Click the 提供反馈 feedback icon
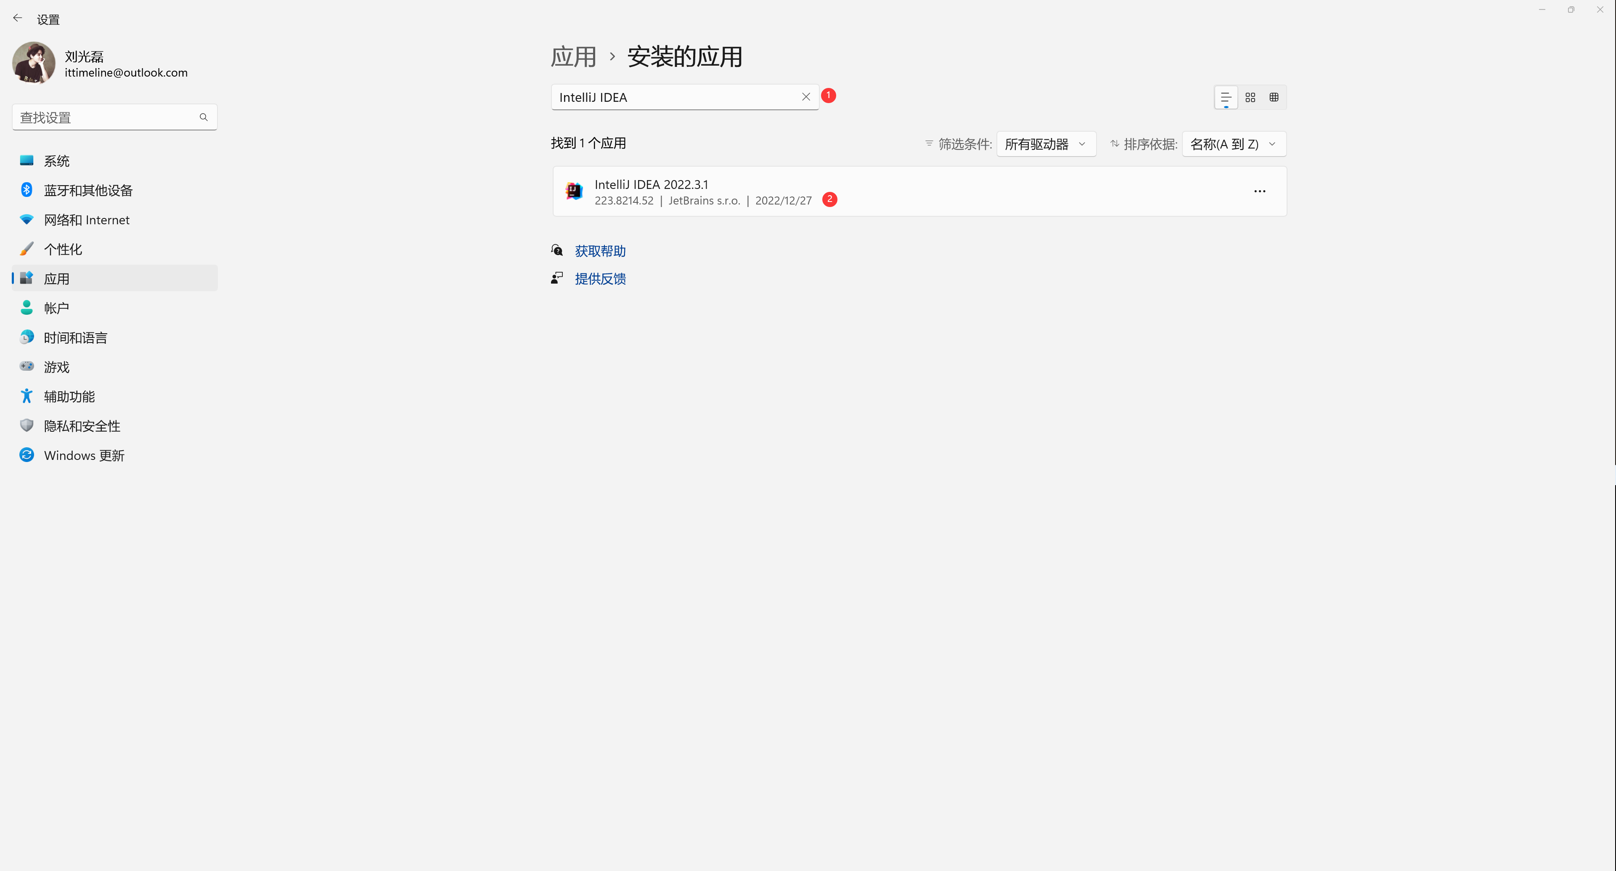Screen dimensions: 1616x871 pos(557,278)
